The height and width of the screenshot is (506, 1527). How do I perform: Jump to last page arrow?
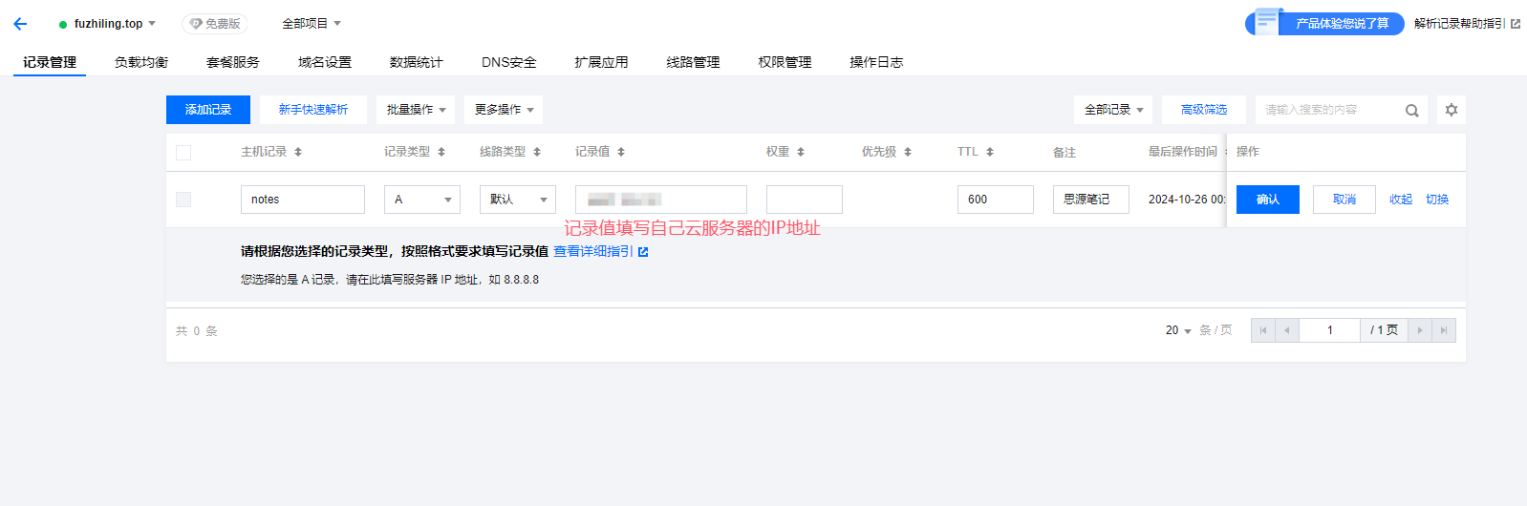tap(1444, 330)
